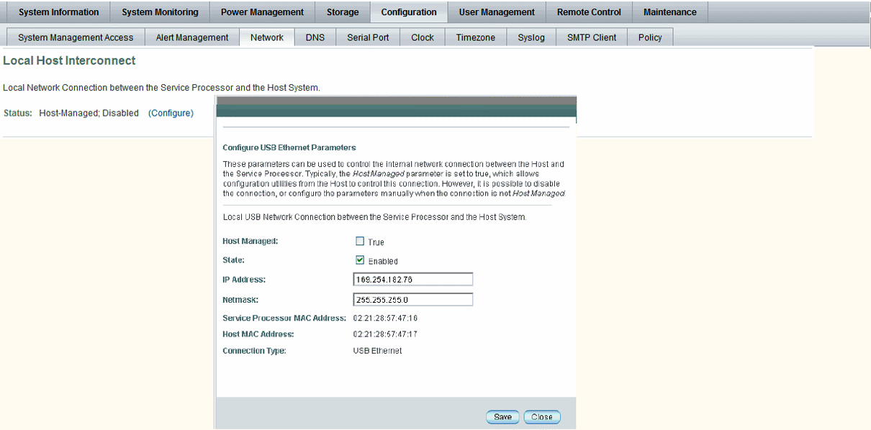Open the DNS settings tab
Image resolution: width=871 pixels, height=430 pixels.
point(315,37)
